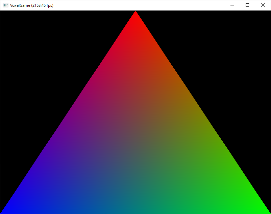
Task: Click the VoxelGame app icon in title bar
Action: tap(5, 5)
